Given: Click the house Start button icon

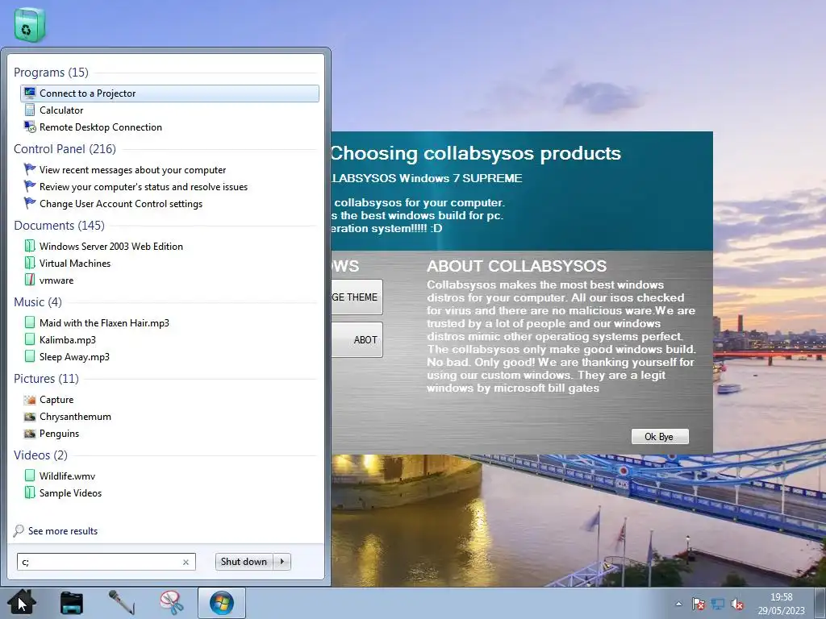Looking at the screenshot, I should tap(21, 602).
